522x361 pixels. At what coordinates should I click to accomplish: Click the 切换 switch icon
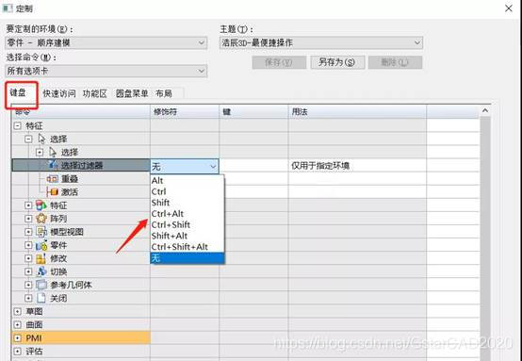(x=41, y=271)
